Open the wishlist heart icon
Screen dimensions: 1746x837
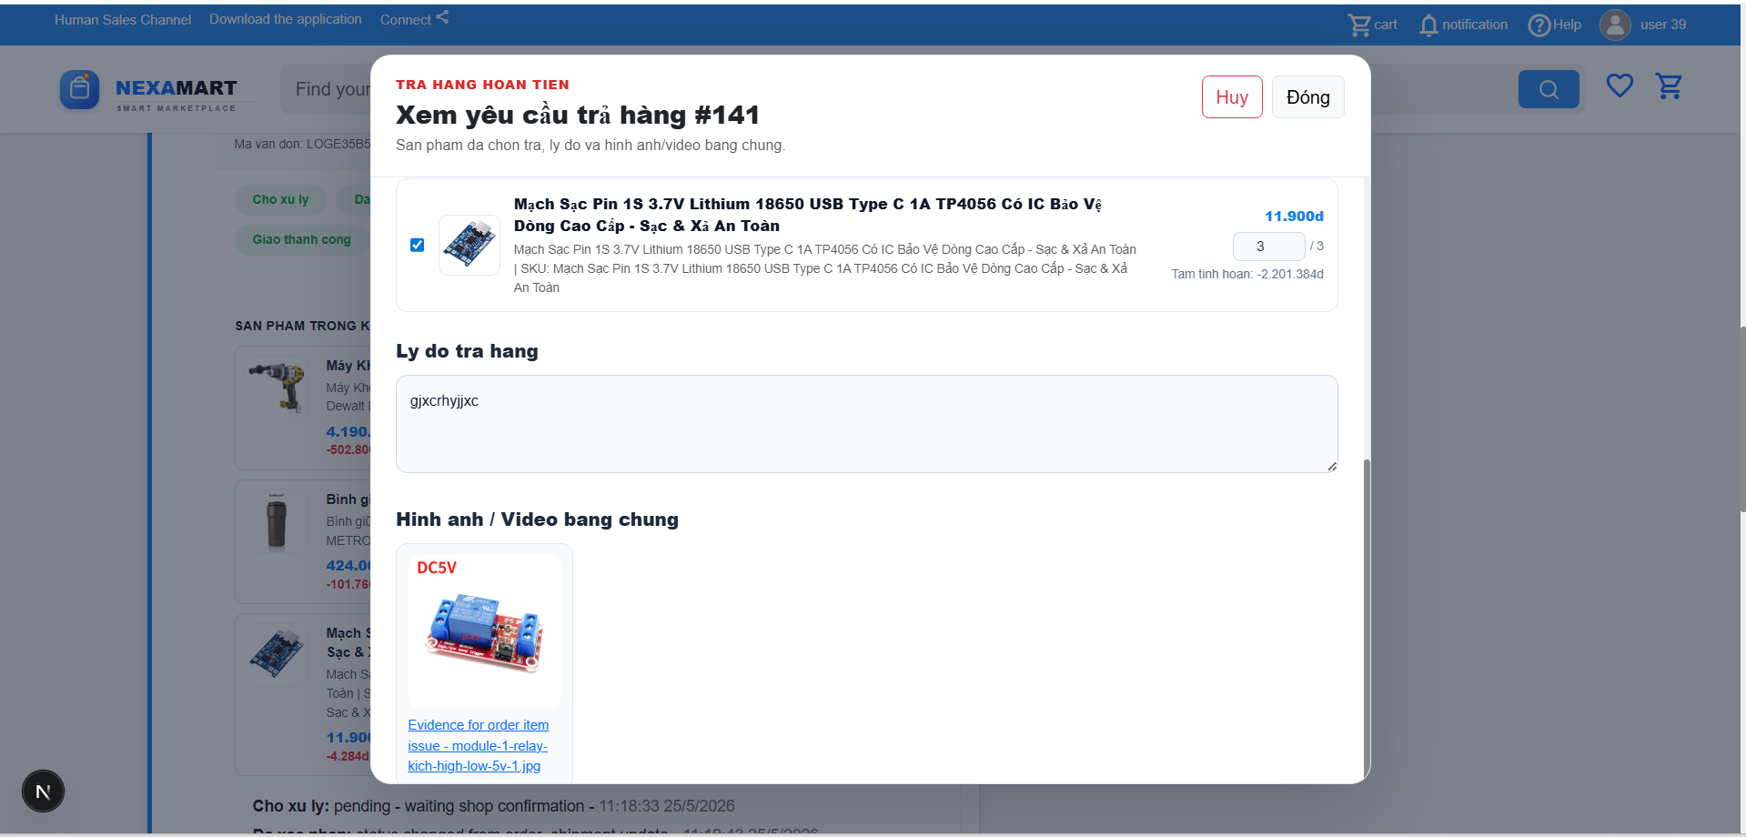tap(1620, 86)
